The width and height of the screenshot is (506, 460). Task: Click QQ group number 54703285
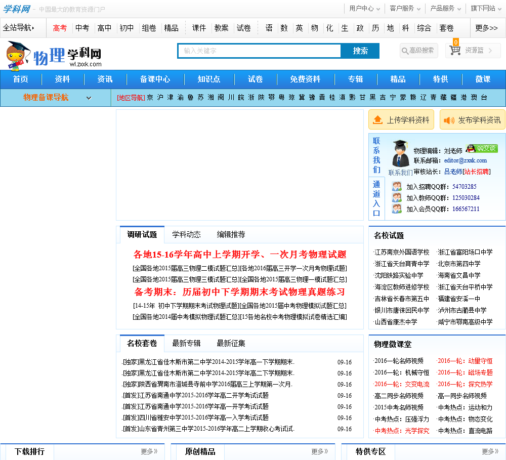[465, 187]
